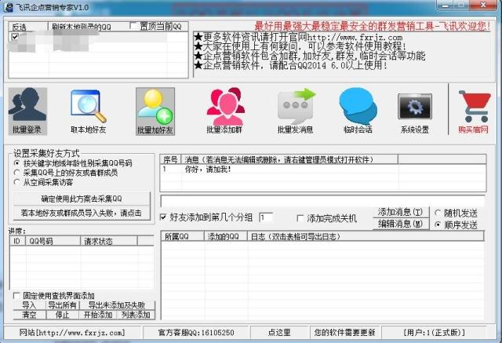Open the 批量添加群 group adding tool

coord(225,111)
